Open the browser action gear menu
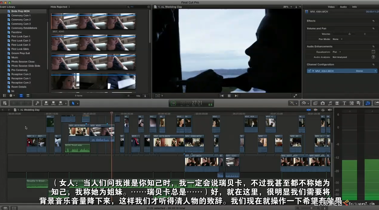Viewport: 379px width, 210px height. pyautogui.click(x=12, y=96)
